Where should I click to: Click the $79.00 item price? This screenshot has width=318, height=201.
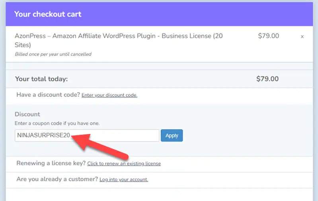click(268, 36)
